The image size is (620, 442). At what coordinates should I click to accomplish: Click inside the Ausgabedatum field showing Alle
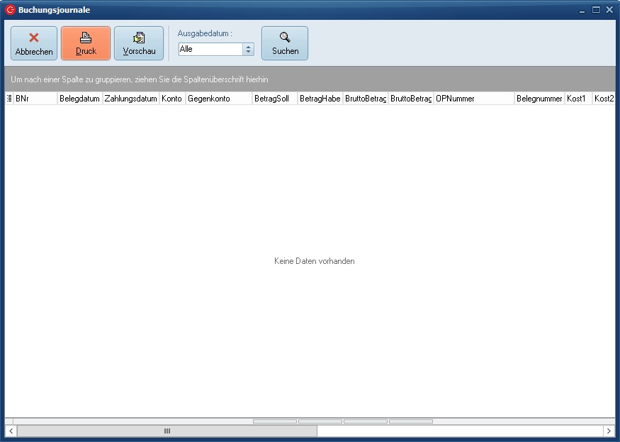210,50
